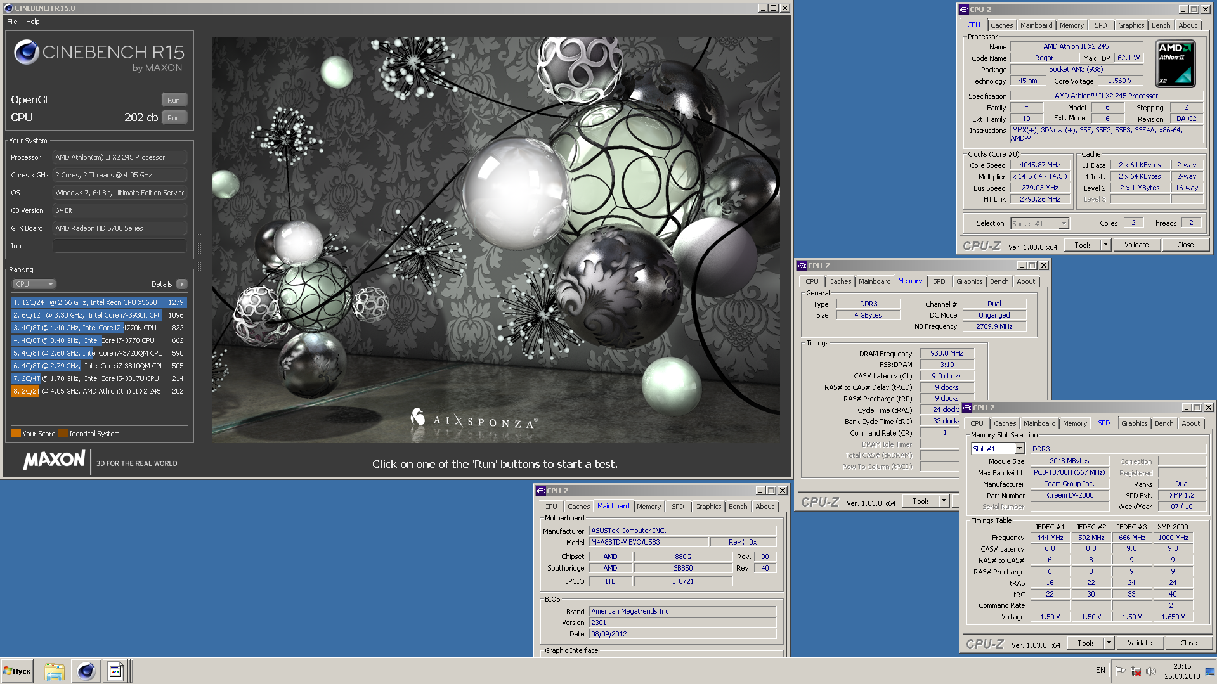This screenshot has height=684, width=1217.
Task: Open the Start menu button
Action: tap(17, 671)
